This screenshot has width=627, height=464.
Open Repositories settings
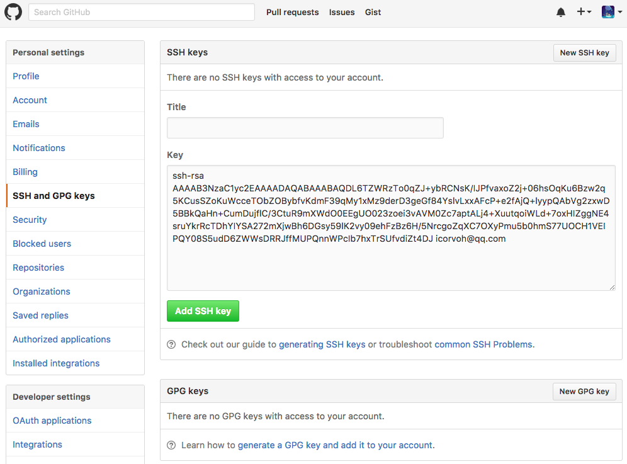(x=75, y=268)
